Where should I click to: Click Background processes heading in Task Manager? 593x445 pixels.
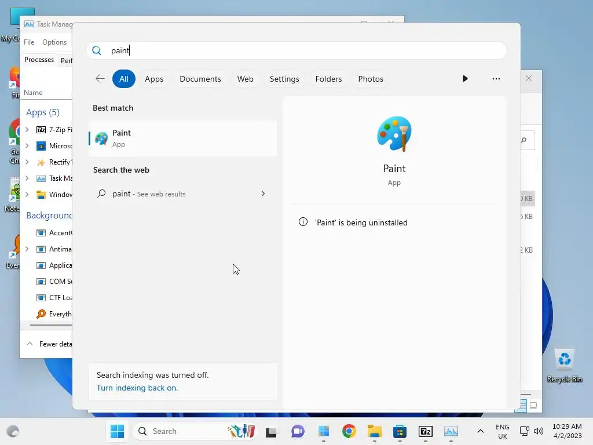pos(49,216)
